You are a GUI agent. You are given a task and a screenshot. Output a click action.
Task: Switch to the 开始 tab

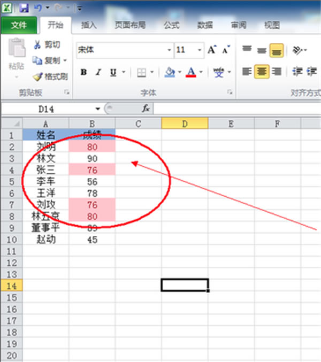(56, 25)
